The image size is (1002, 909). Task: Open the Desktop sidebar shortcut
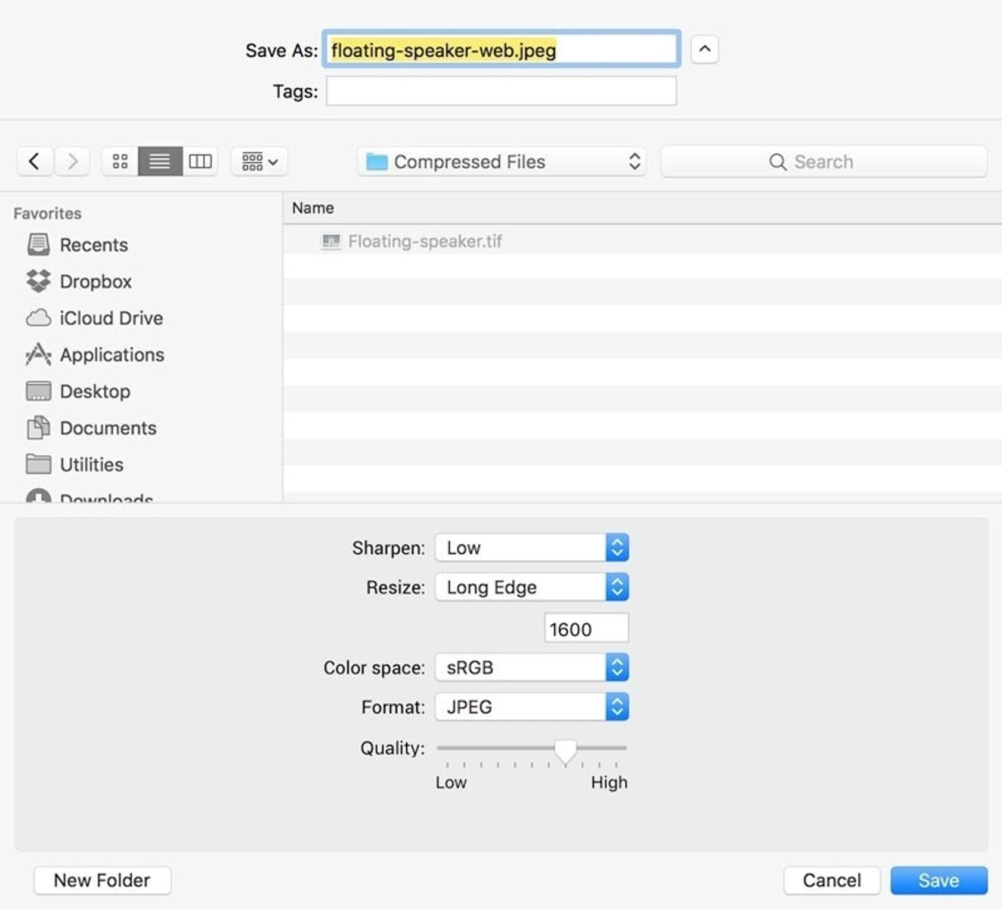[x=94, y=391]
